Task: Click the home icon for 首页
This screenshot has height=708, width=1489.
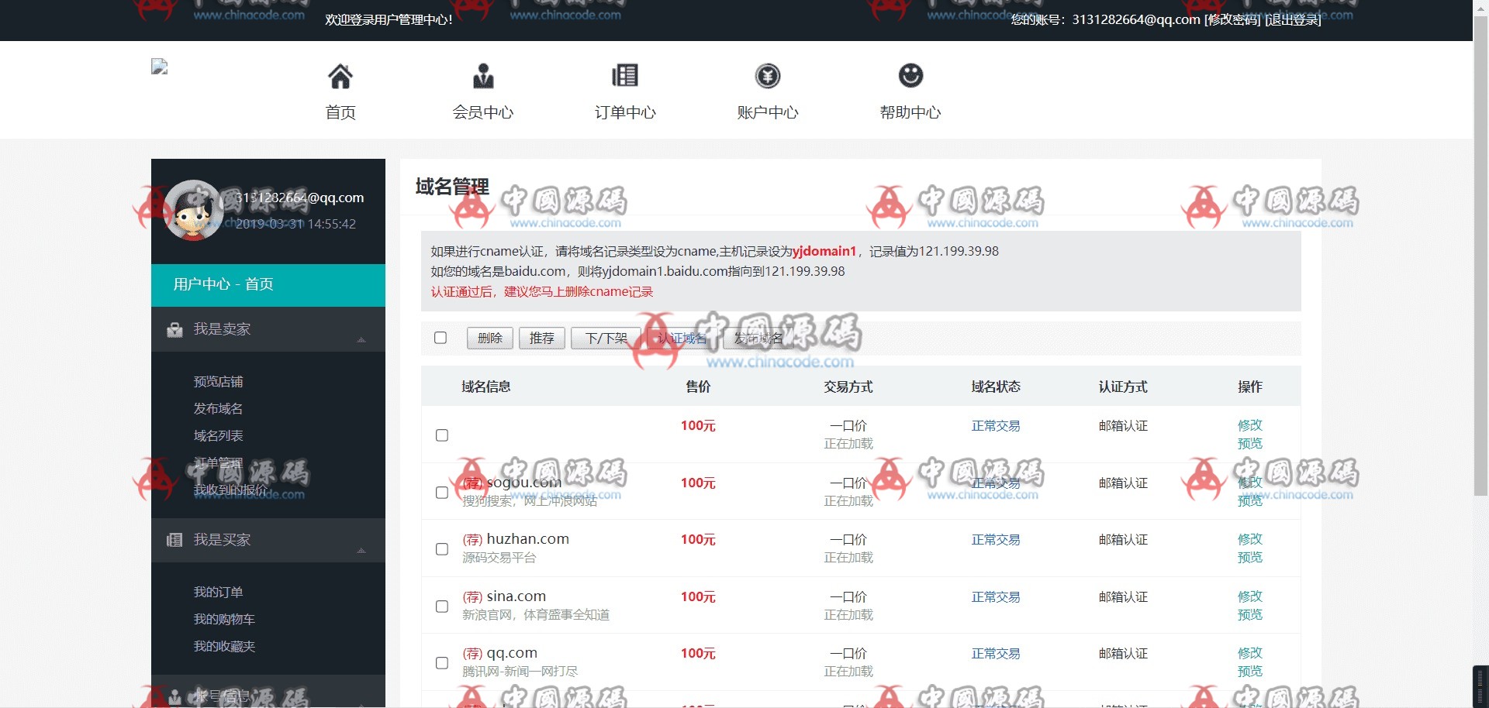Action: coord(340,77)
